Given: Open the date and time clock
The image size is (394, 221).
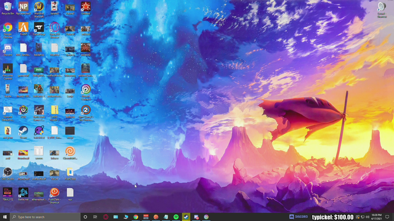Looking at the screenshot, I should (376, 217).
